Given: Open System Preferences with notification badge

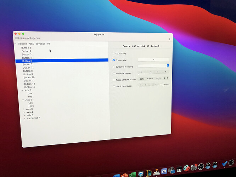Looking at the screenshot, I should (194, 167).
